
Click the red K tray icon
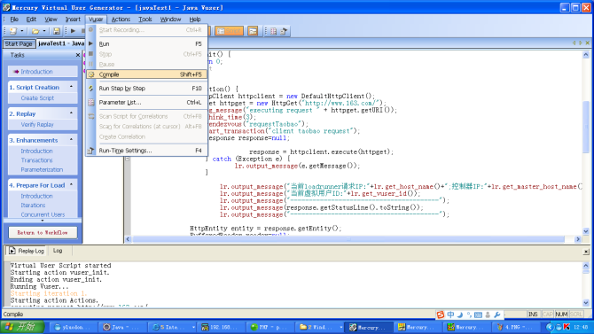567,327
